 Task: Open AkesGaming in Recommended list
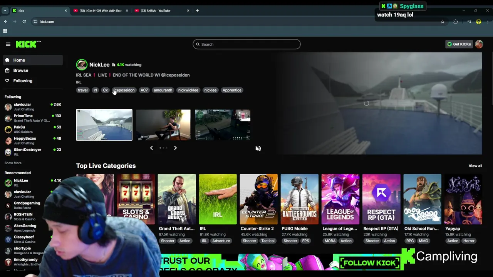(x=25, y=228)
